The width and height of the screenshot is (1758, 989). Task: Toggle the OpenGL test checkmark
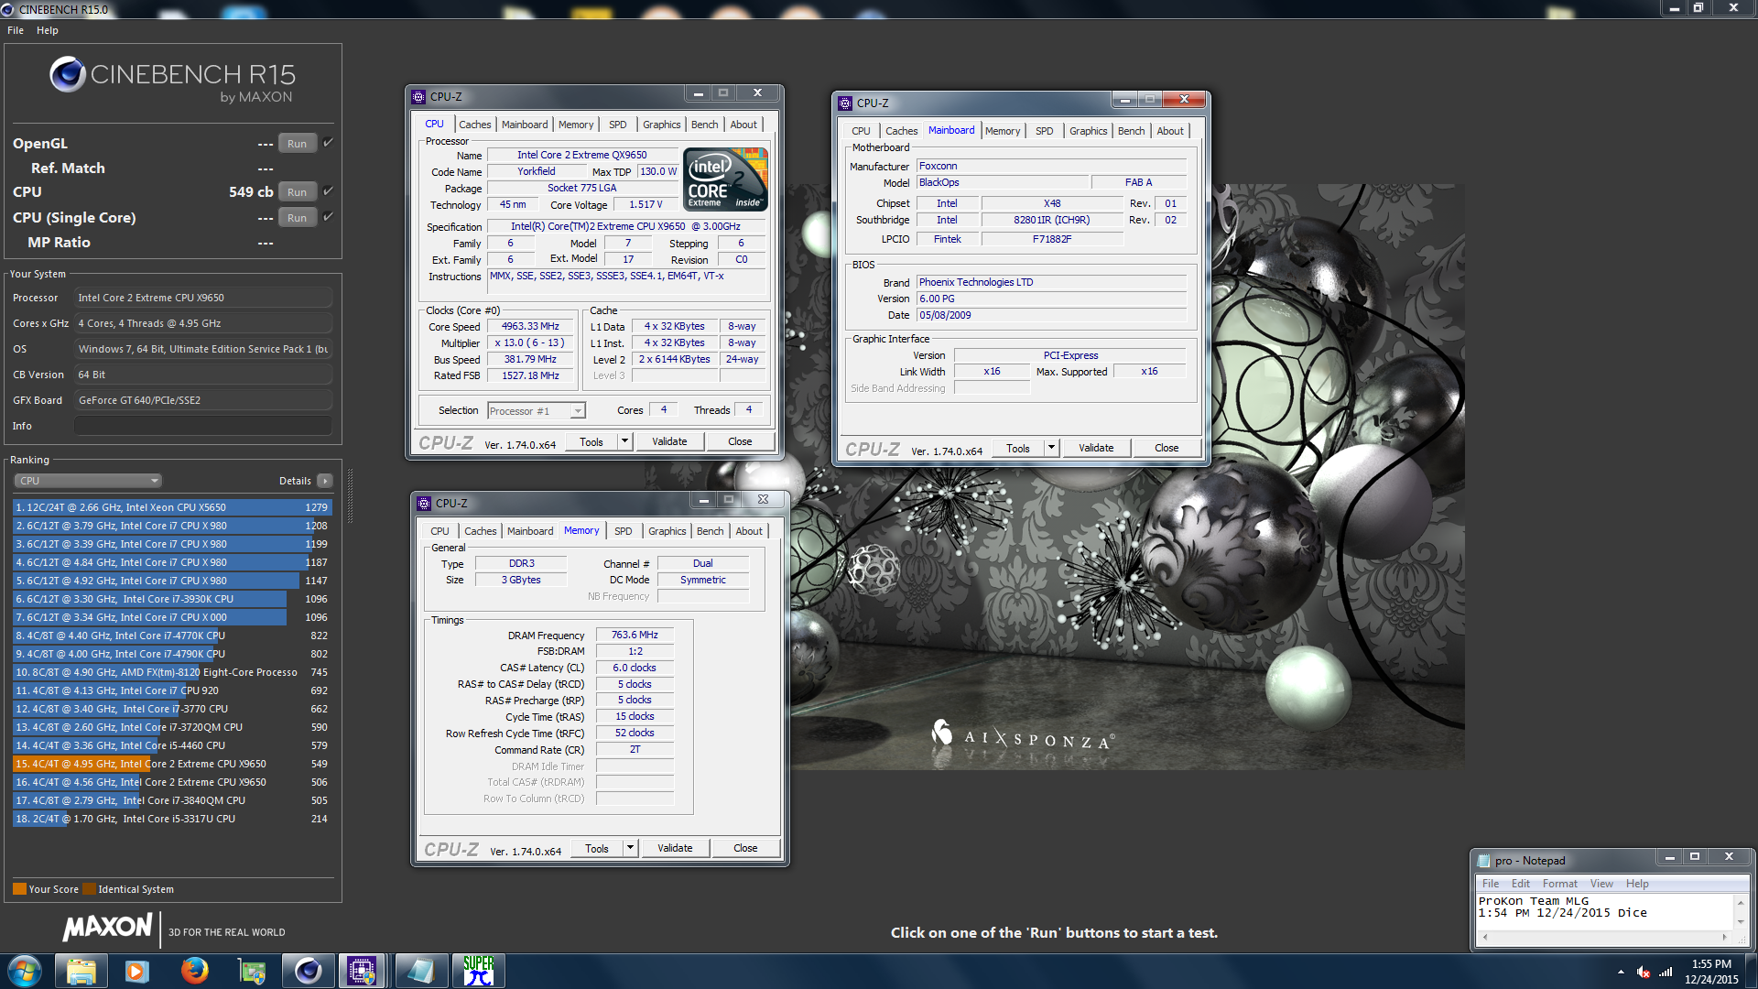coord(328,143)
